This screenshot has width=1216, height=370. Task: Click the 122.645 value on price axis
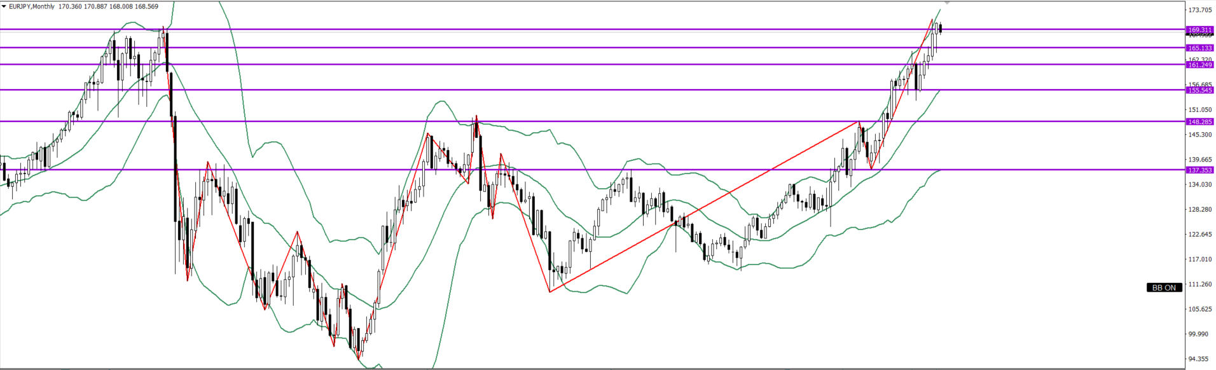click(x=1199, y=235)
